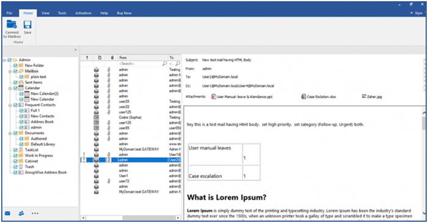Open the contacts view people icon

[21, 213]
